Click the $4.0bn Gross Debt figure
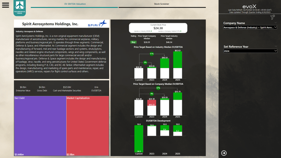281x158 pixels. click(42, 87)
